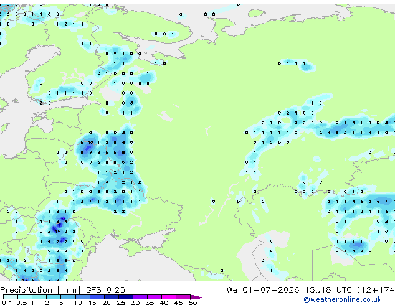Click the '10' precipitation value on the map
The height and width of the screenshot is (305, 395).
[x=90, y=142]
